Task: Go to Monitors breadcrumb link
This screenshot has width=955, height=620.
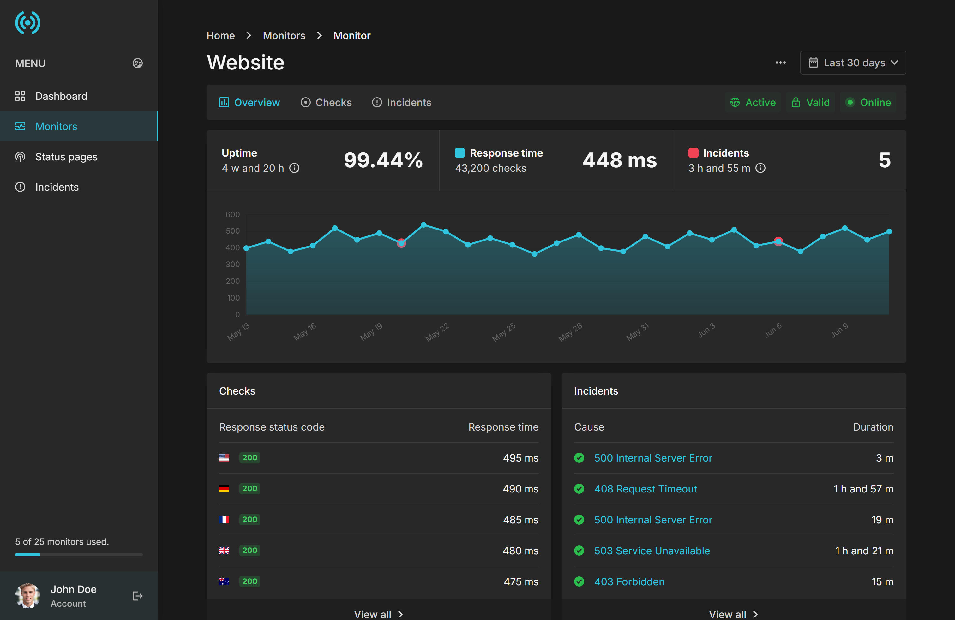Action: click(x=284, y=36)
